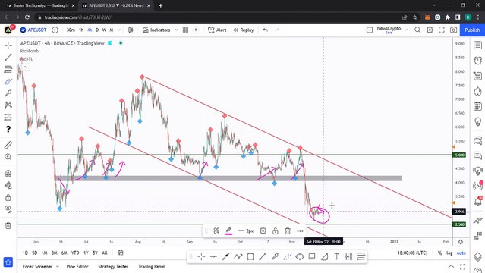Expand the Forex Screener dropdown

coord(58,266)
